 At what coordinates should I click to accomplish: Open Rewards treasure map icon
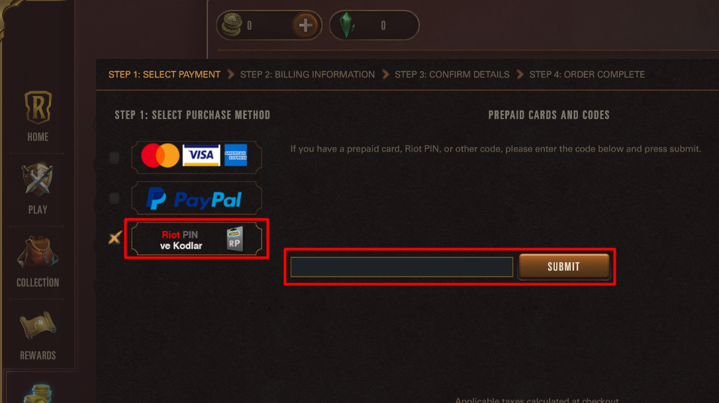click(x=38, y=325)
